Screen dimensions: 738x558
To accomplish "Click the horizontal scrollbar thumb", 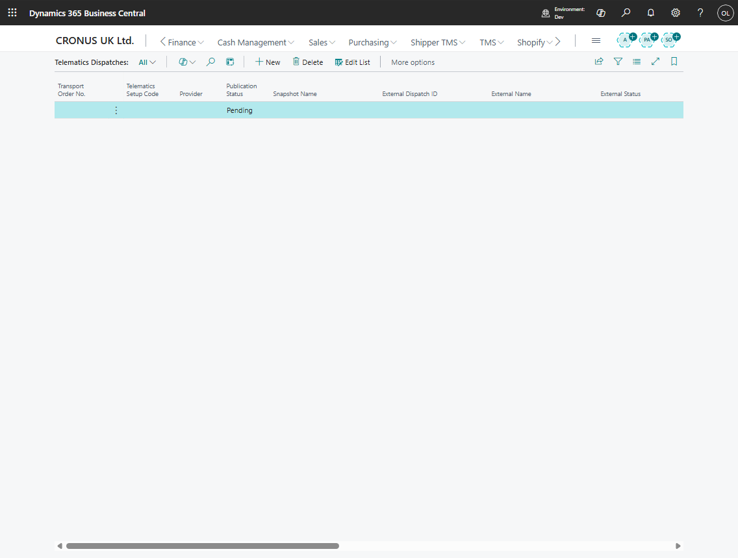I will 203,546.
